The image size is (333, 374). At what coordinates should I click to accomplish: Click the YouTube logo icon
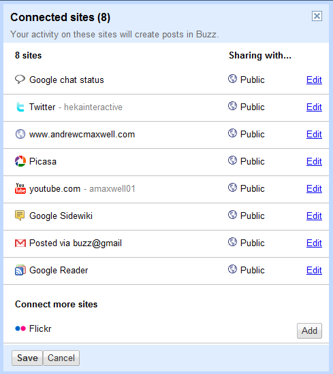point(20,188)
